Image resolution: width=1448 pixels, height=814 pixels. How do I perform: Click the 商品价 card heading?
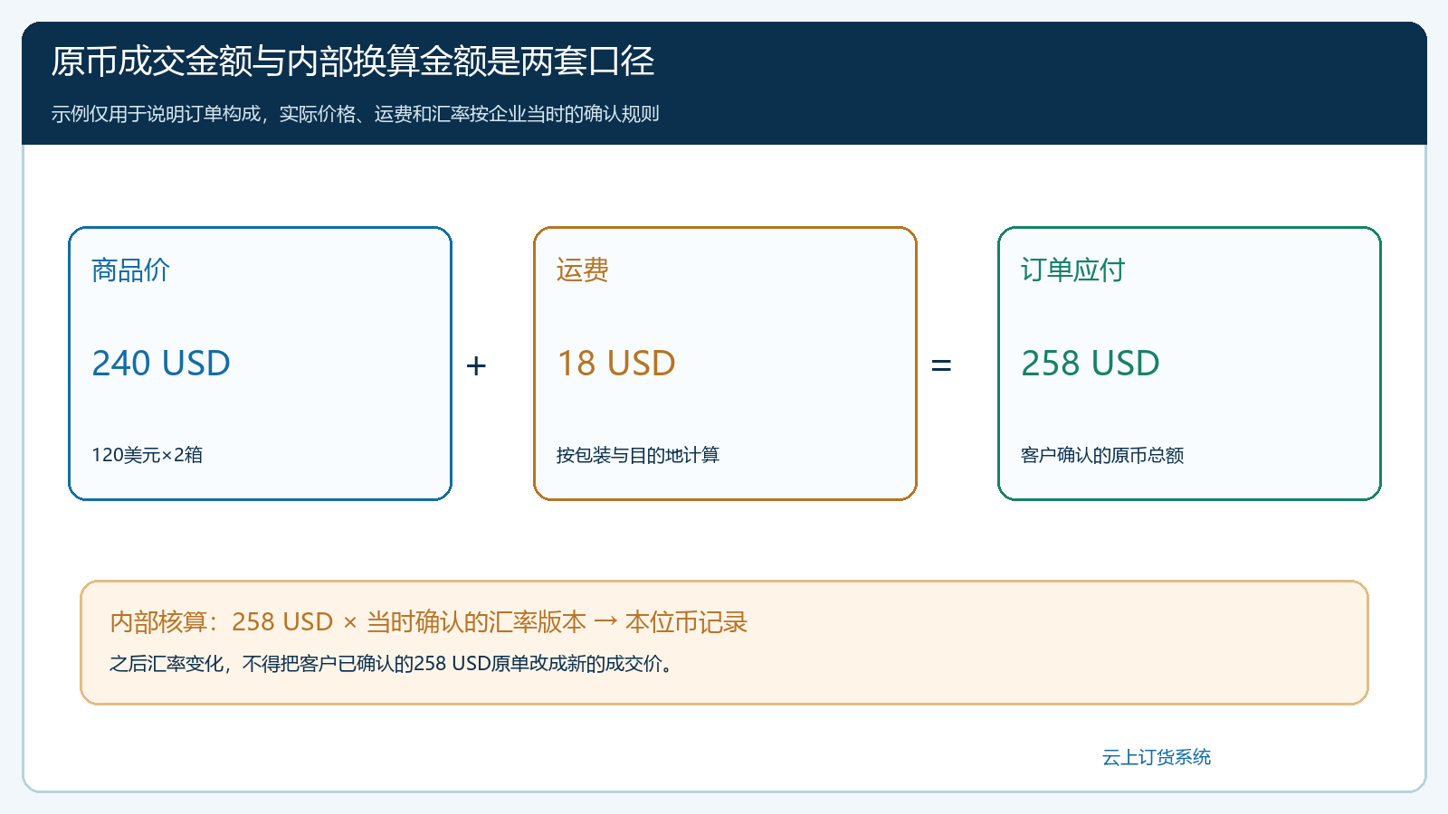(x=130, y=270)
